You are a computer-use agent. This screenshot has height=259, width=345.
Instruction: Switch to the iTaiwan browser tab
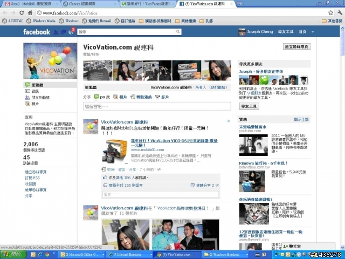point(90,4)
